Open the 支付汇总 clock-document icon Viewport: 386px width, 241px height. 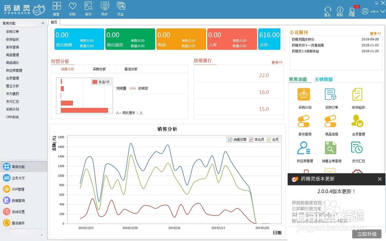357,148
